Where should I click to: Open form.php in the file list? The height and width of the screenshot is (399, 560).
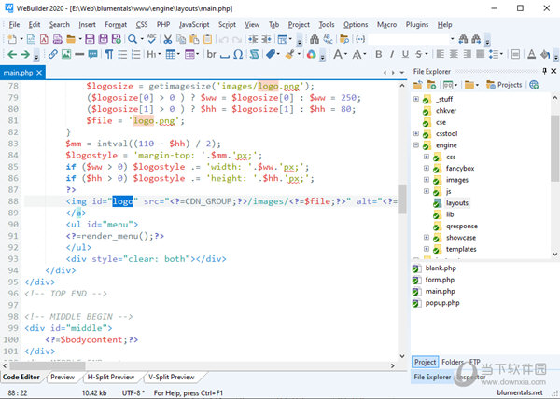440,280
